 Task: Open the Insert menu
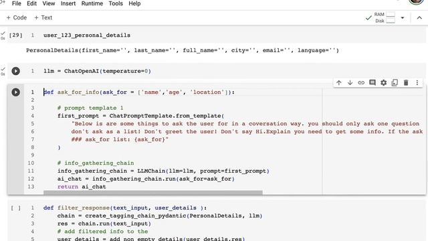point(68,3)
